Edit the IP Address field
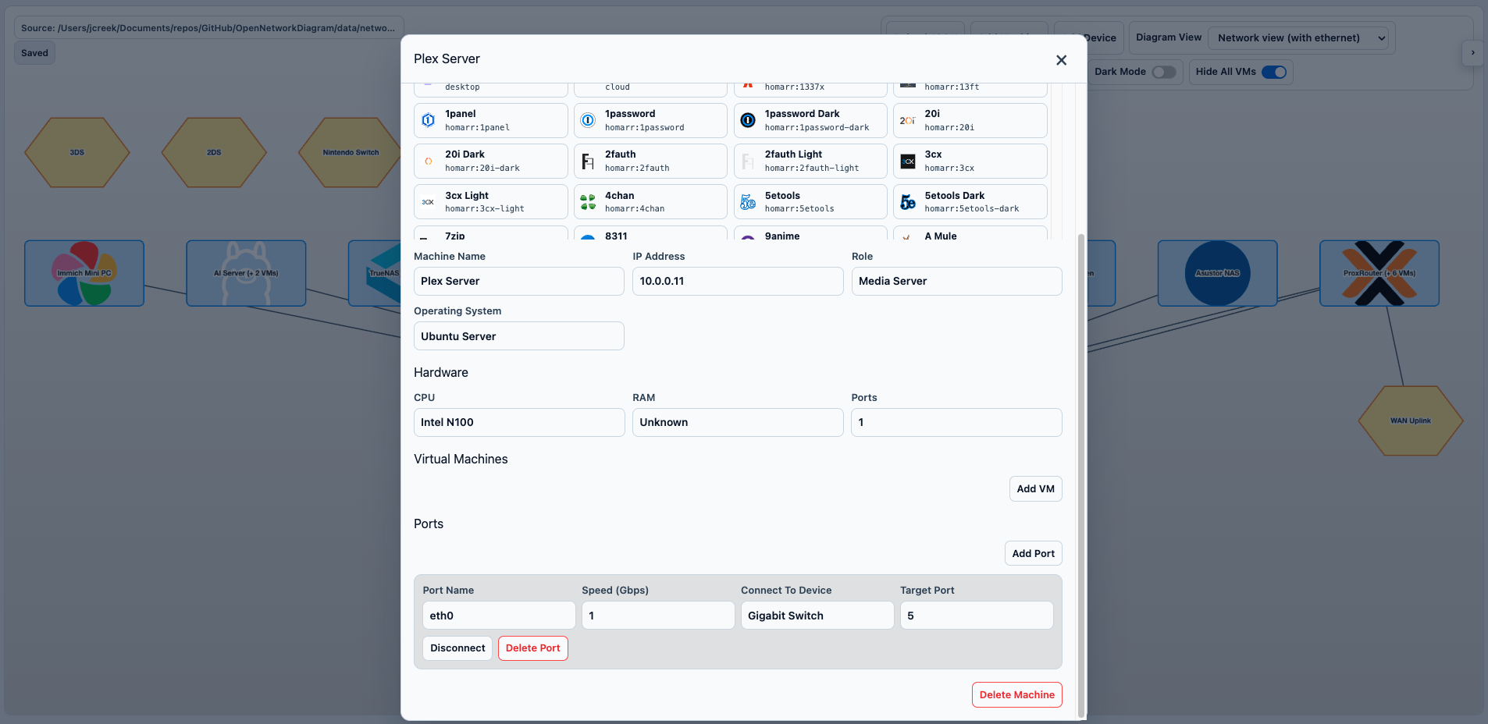The height and width of the screenshot is (724, 1488). (x=738, y=281)
